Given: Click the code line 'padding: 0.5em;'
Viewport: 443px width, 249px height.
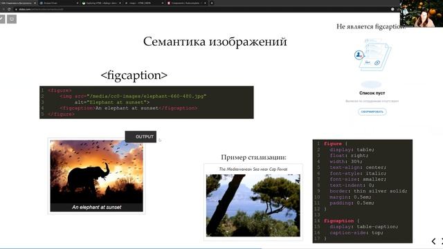Looking at the screenshot, I should (x=352, y=203).
